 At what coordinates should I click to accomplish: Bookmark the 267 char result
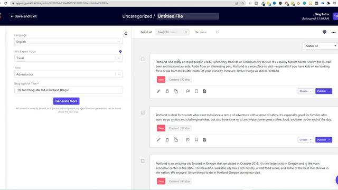[x=196, y=139]
